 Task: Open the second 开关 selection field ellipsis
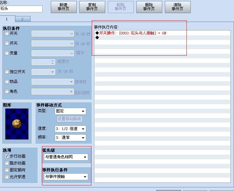tap(72, 44)
